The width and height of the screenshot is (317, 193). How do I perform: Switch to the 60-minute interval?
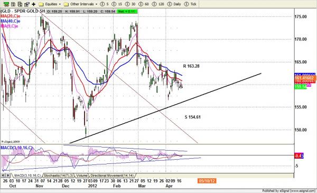144,4
